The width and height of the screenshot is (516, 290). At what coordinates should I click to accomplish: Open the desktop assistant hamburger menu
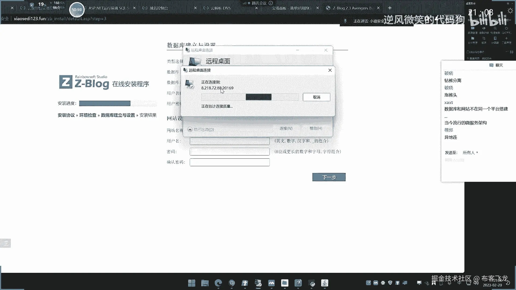click(x=508, y=4)
